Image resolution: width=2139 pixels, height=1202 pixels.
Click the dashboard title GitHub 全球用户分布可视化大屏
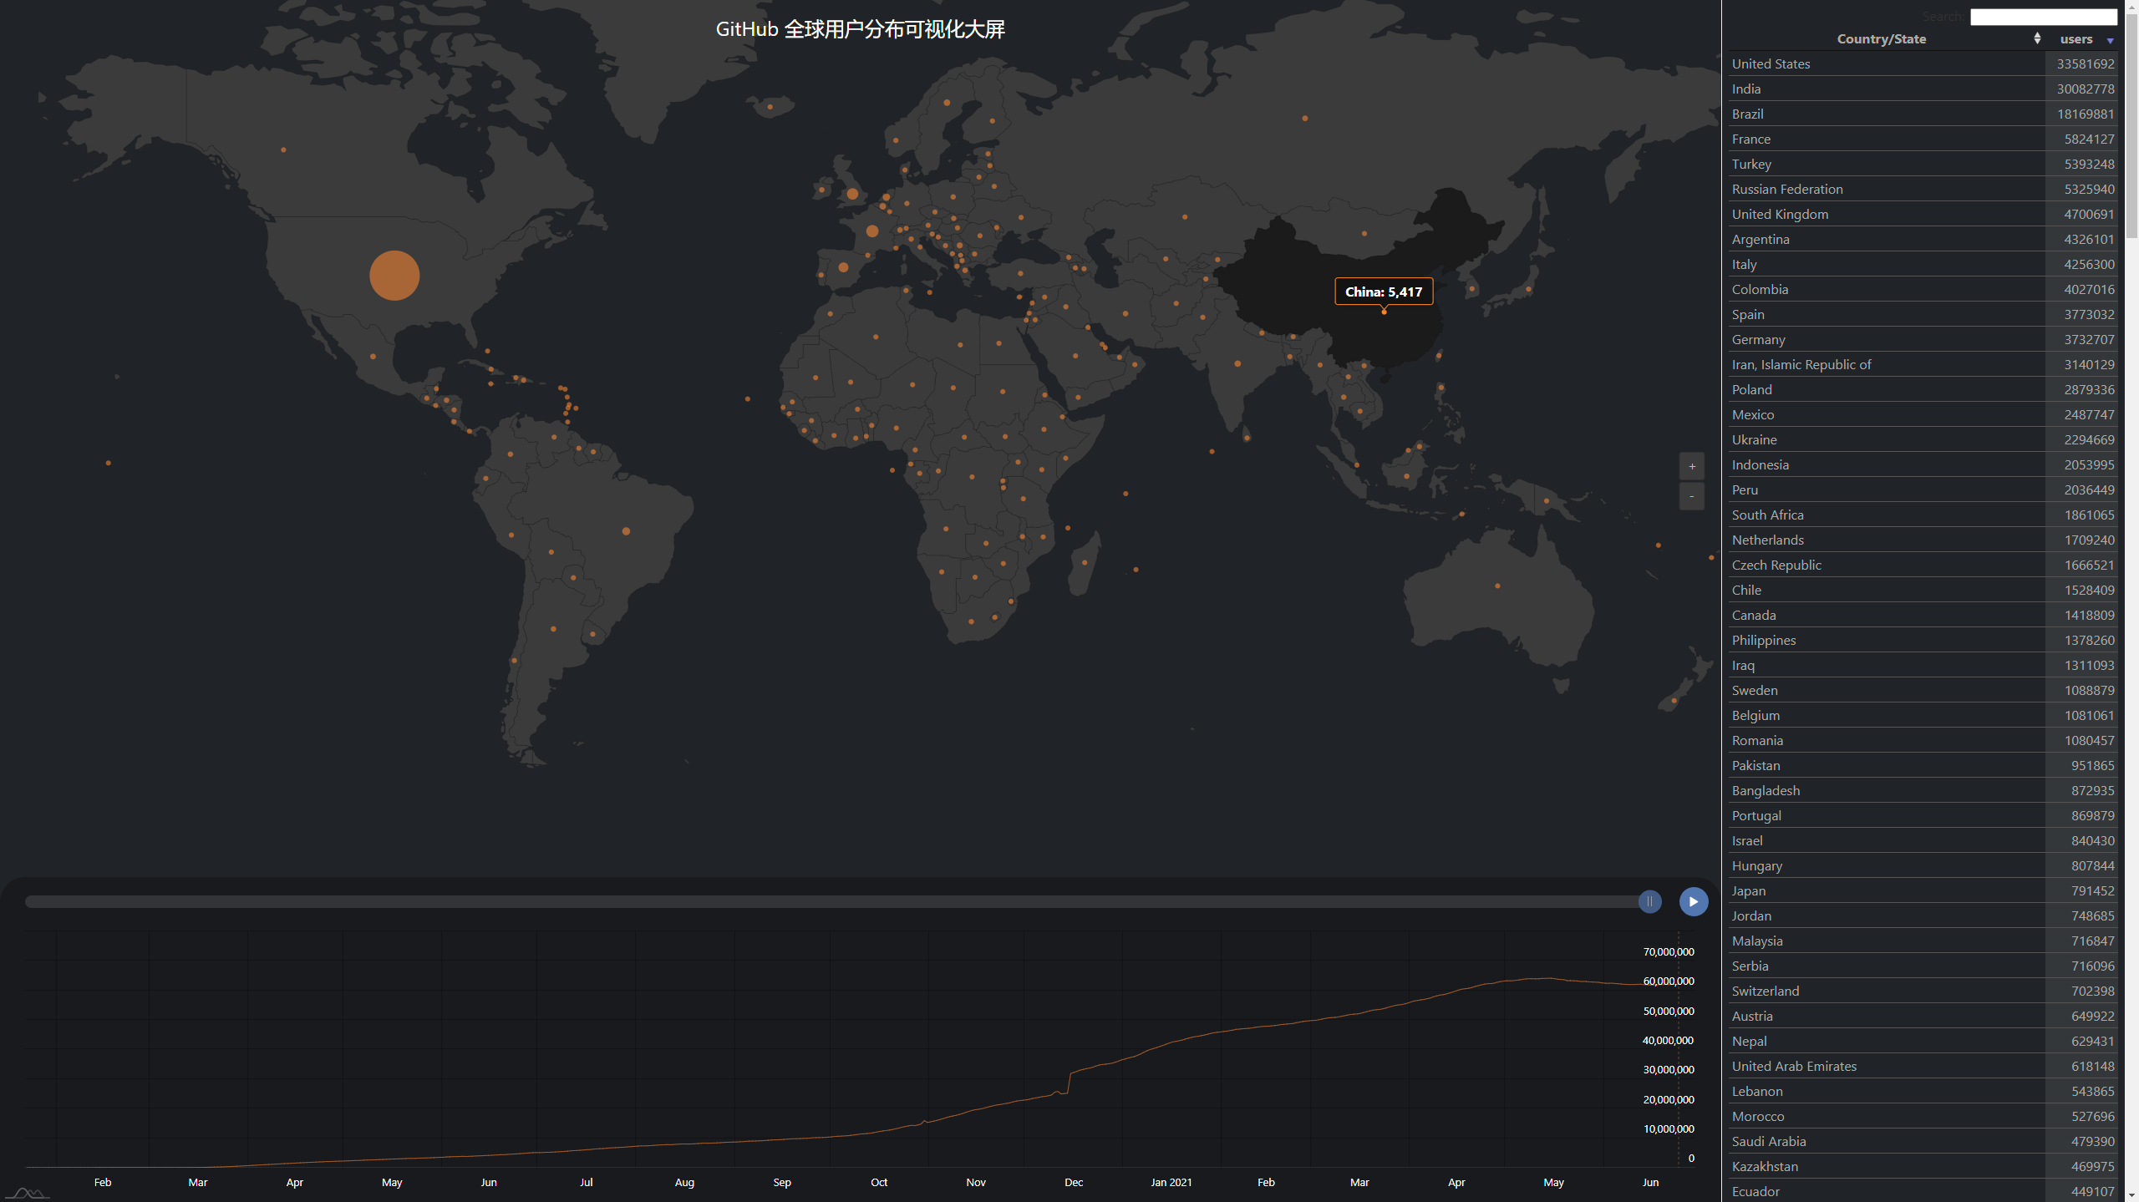(x=860, y=29)
